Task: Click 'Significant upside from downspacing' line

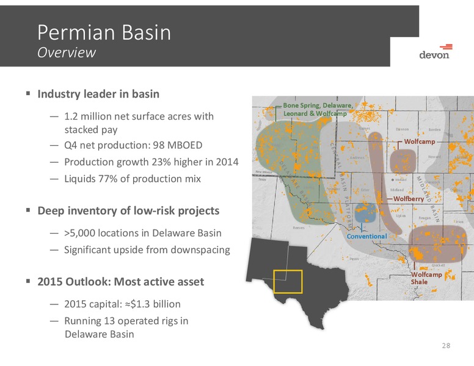Action: pyautogui.click(x=147, y=250)
